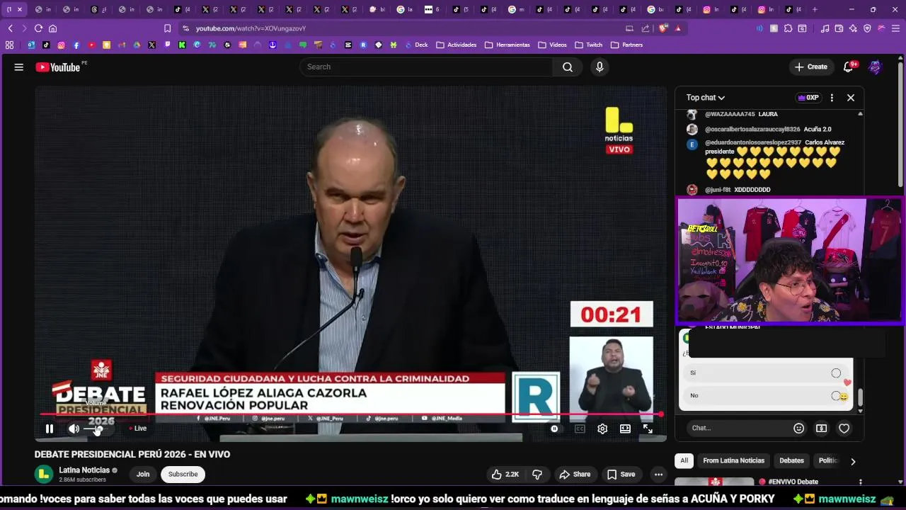This screenshot has width=906, height=510.
Task: Enter fullscreen video mode
Action: click(648, 429)
